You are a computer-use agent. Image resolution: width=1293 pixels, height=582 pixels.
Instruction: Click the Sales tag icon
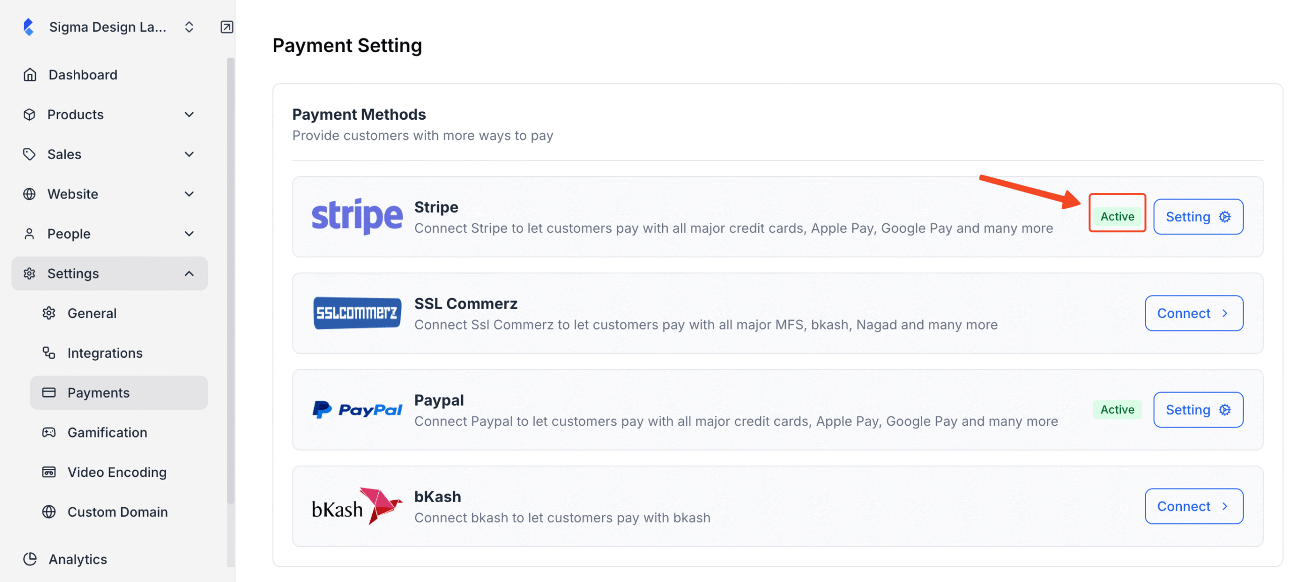click(30, 154)
